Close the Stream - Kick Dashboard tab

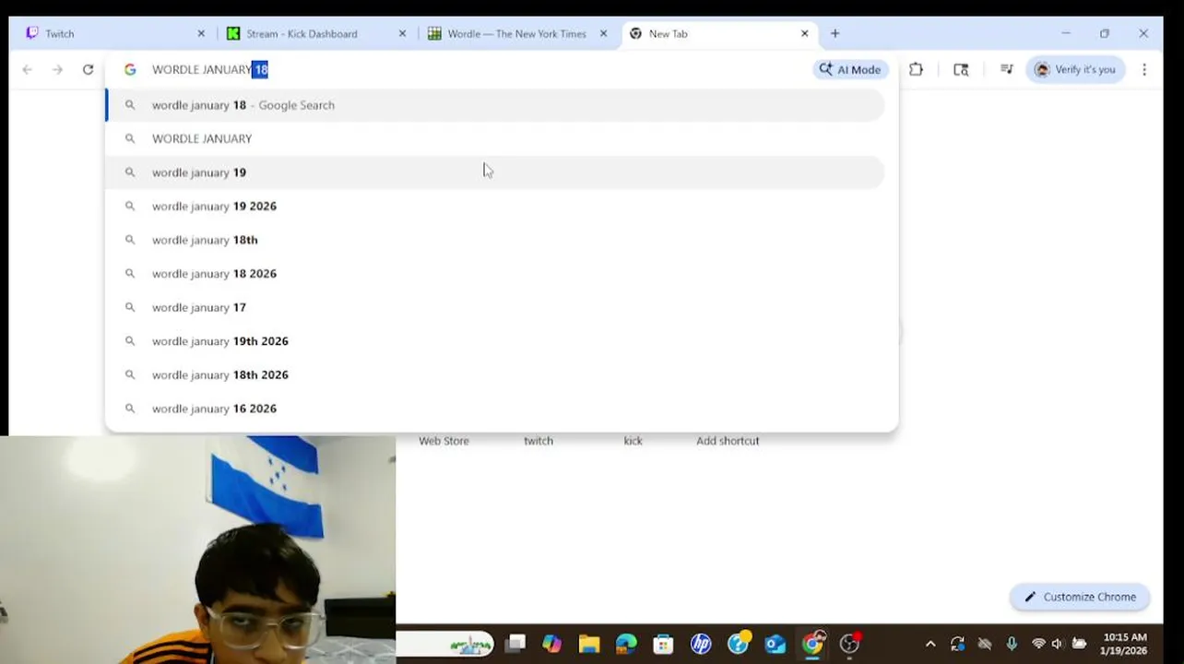point(402,33)
